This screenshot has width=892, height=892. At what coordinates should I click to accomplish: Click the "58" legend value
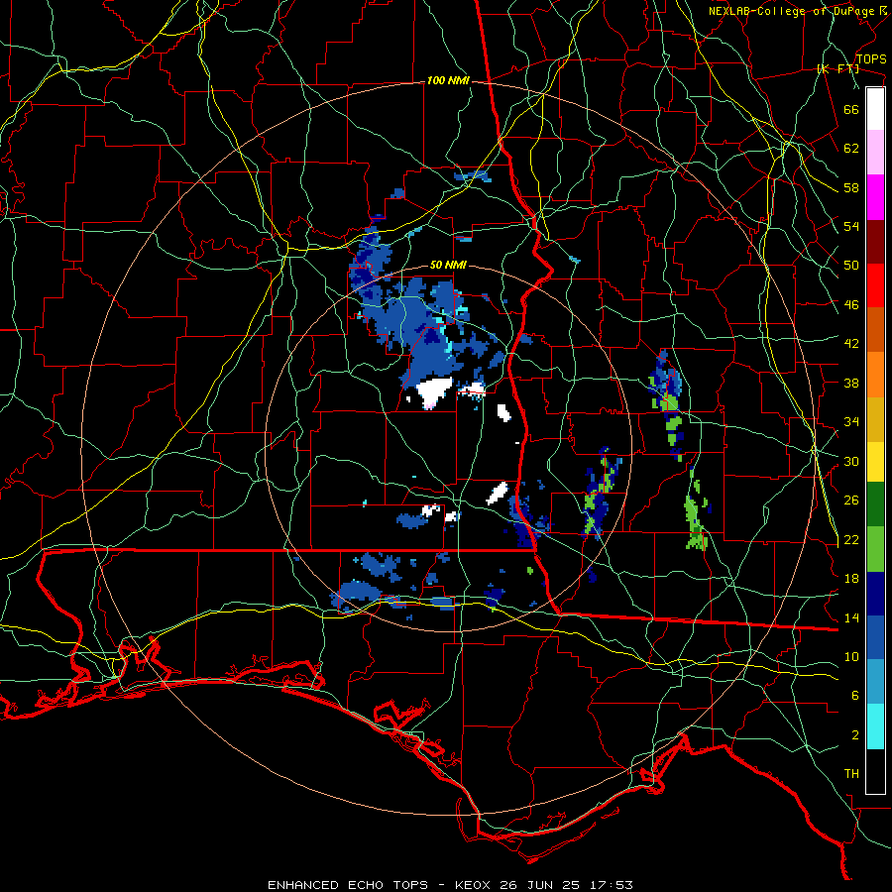(x=851, y=187)
